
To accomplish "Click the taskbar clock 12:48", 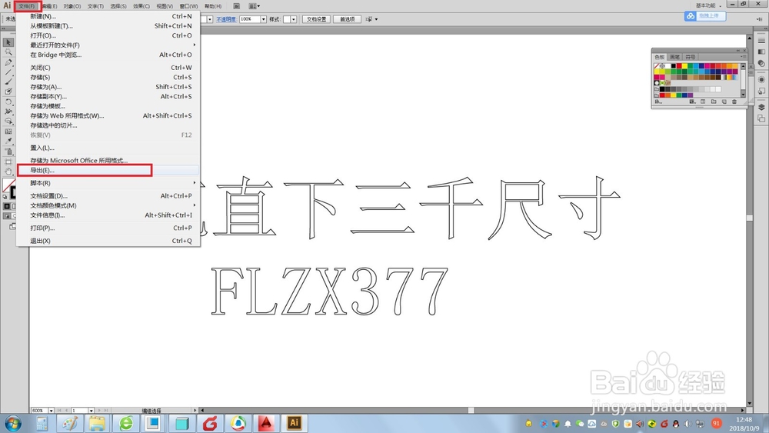I will (744, 419).
